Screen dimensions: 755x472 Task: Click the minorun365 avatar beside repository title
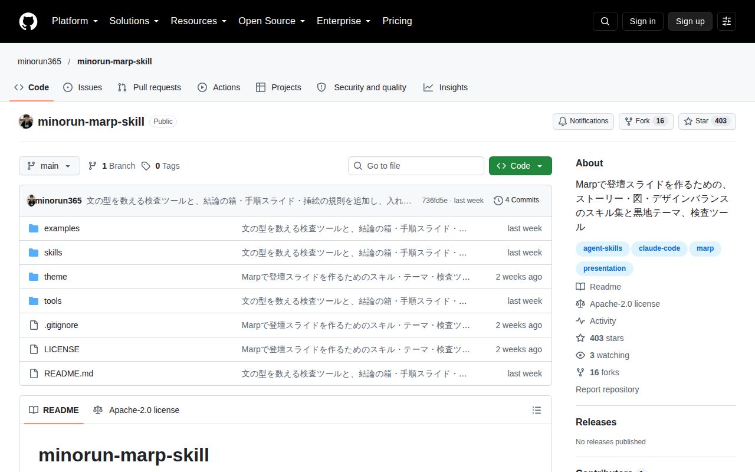26,122
